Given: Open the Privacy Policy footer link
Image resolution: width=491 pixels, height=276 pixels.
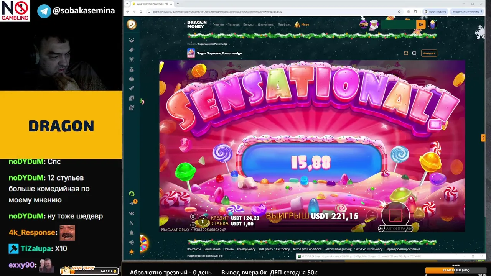Looking at the screenshot, I should [x=246, y=249].
